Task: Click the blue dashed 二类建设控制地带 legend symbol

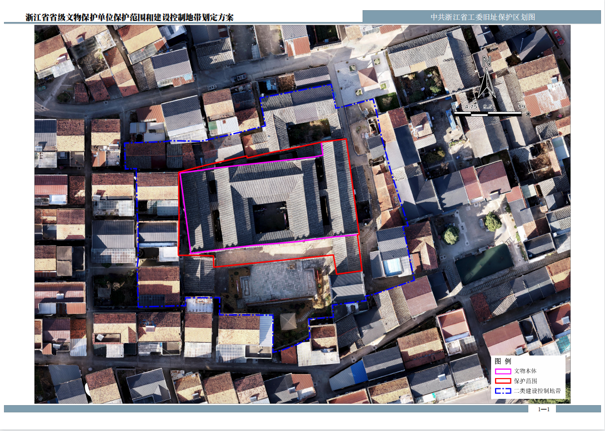Action: pyautogui.click(x=503, y=390)
